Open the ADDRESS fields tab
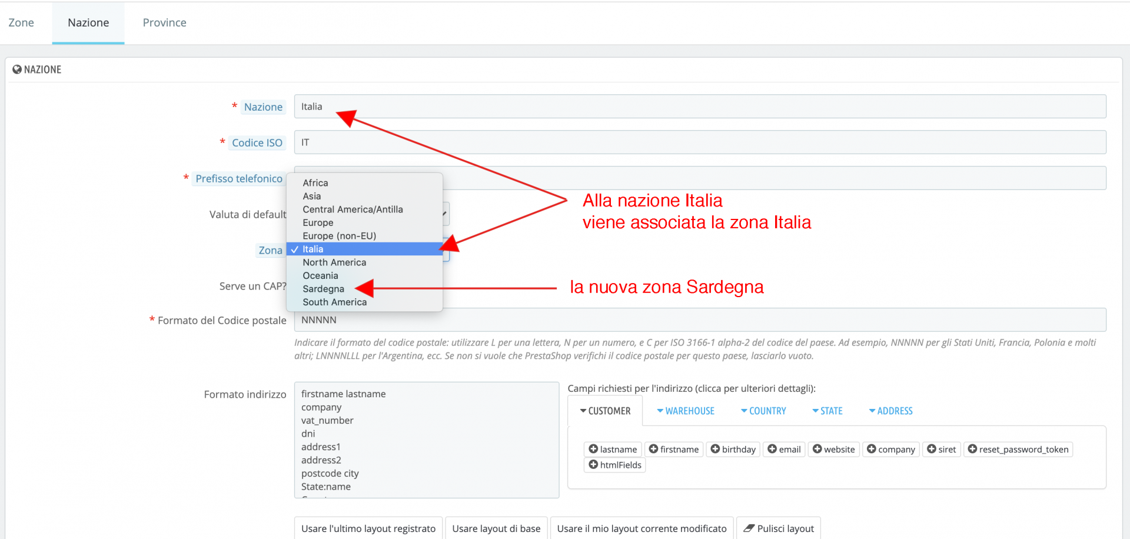 click(x=891, y=411)
